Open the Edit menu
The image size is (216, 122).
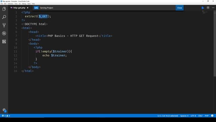coord(5,4)
